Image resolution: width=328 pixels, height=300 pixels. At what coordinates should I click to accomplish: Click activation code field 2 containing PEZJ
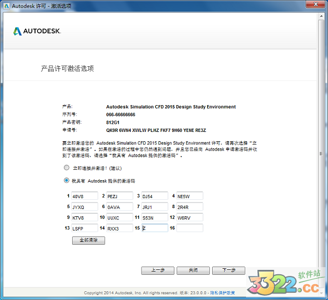click(x=119, y=196)
